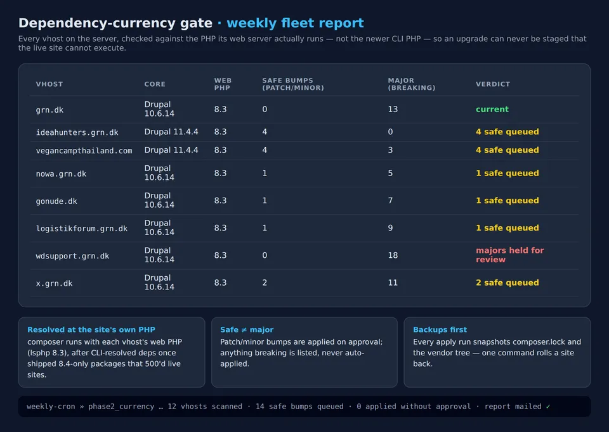Click the major count 7 for gonude.dk

[390, 201]
